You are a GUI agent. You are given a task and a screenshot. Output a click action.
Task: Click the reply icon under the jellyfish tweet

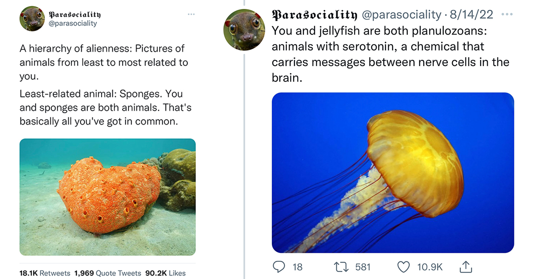click(x=279, y=267)
